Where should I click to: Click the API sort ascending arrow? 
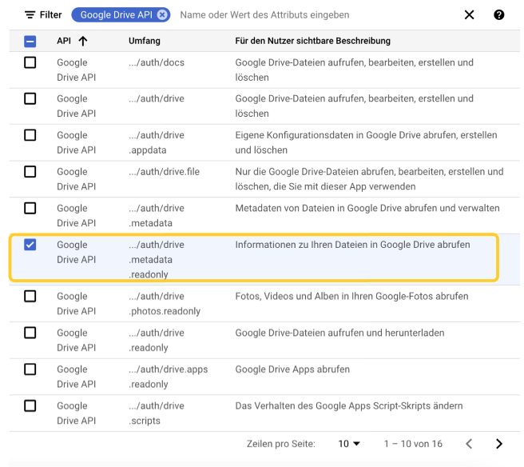(82, 41)
